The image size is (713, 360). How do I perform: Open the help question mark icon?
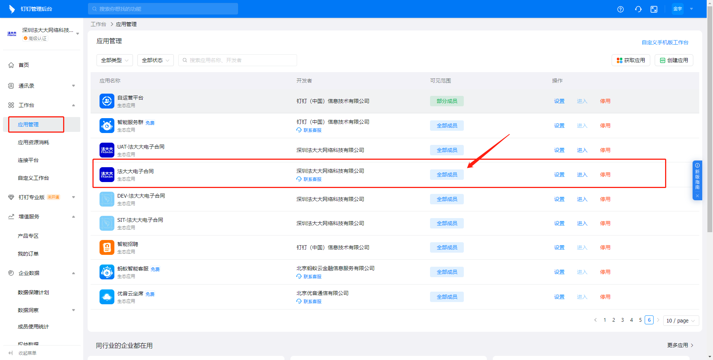621,9
